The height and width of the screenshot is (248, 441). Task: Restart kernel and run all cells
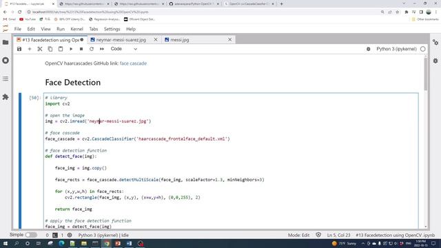(x=102, y=49)
